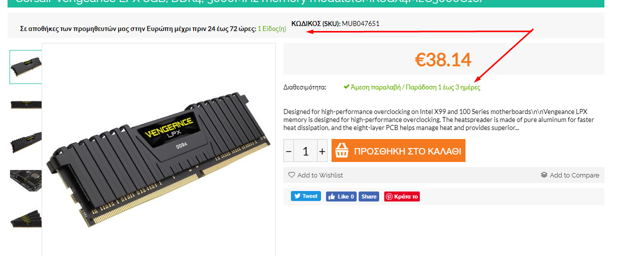
Task: Click the heart icon beside Add to Wishlist
Action: click(x=291, y=175)
